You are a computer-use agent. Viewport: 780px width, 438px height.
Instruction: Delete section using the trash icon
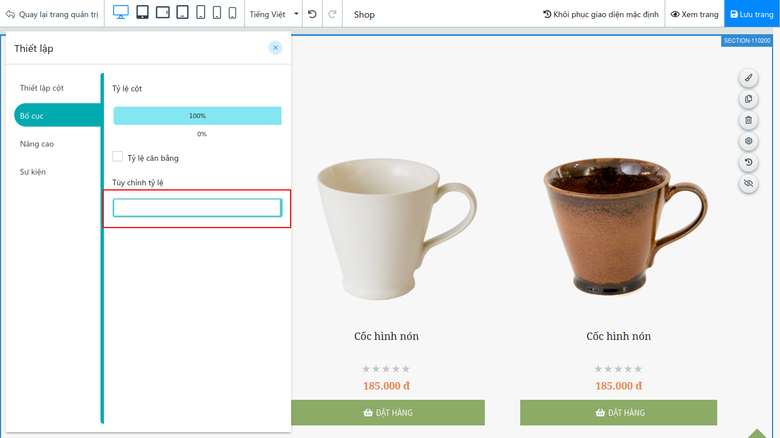click(749, 120)
